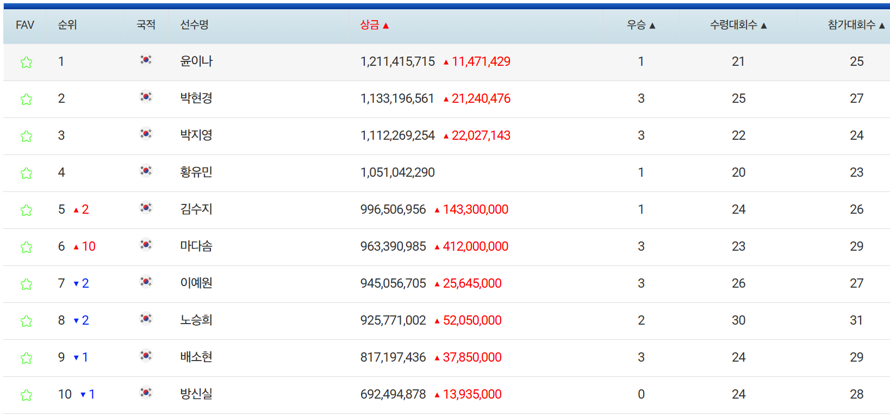This screenshot has width=890, height=416.
Task: Sort table by 수령대회수 column
Action: 738,25
